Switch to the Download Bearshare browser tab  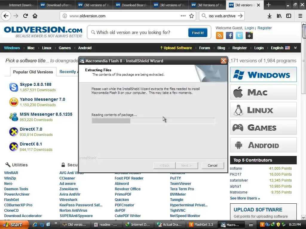(131, 5)
